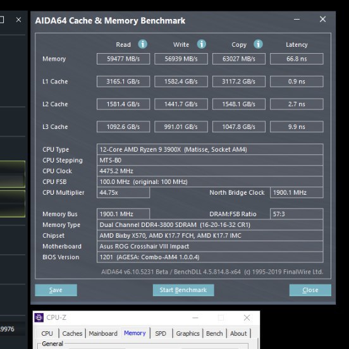Click the Read info icon

[142, 44]
